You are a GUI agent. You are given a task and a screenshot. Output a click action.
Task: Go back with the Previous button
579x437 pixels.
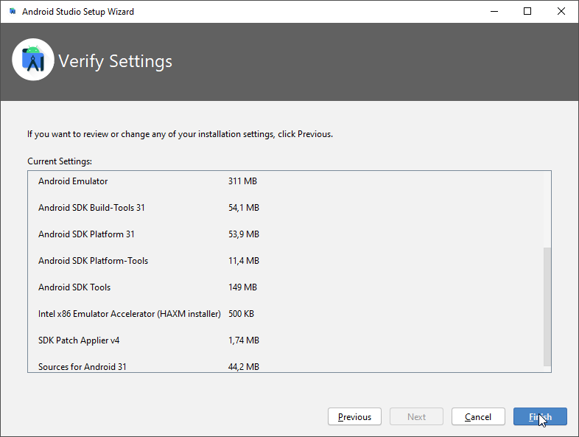pos(354,416)
